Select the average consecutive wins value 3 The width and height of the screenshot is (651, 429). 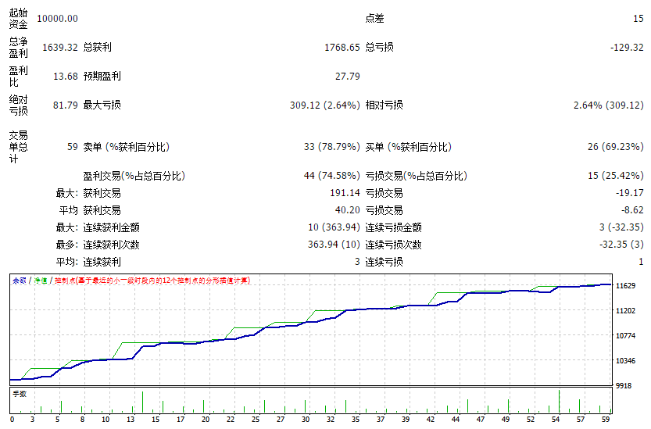pyautogui.click(x=357, y=262)
